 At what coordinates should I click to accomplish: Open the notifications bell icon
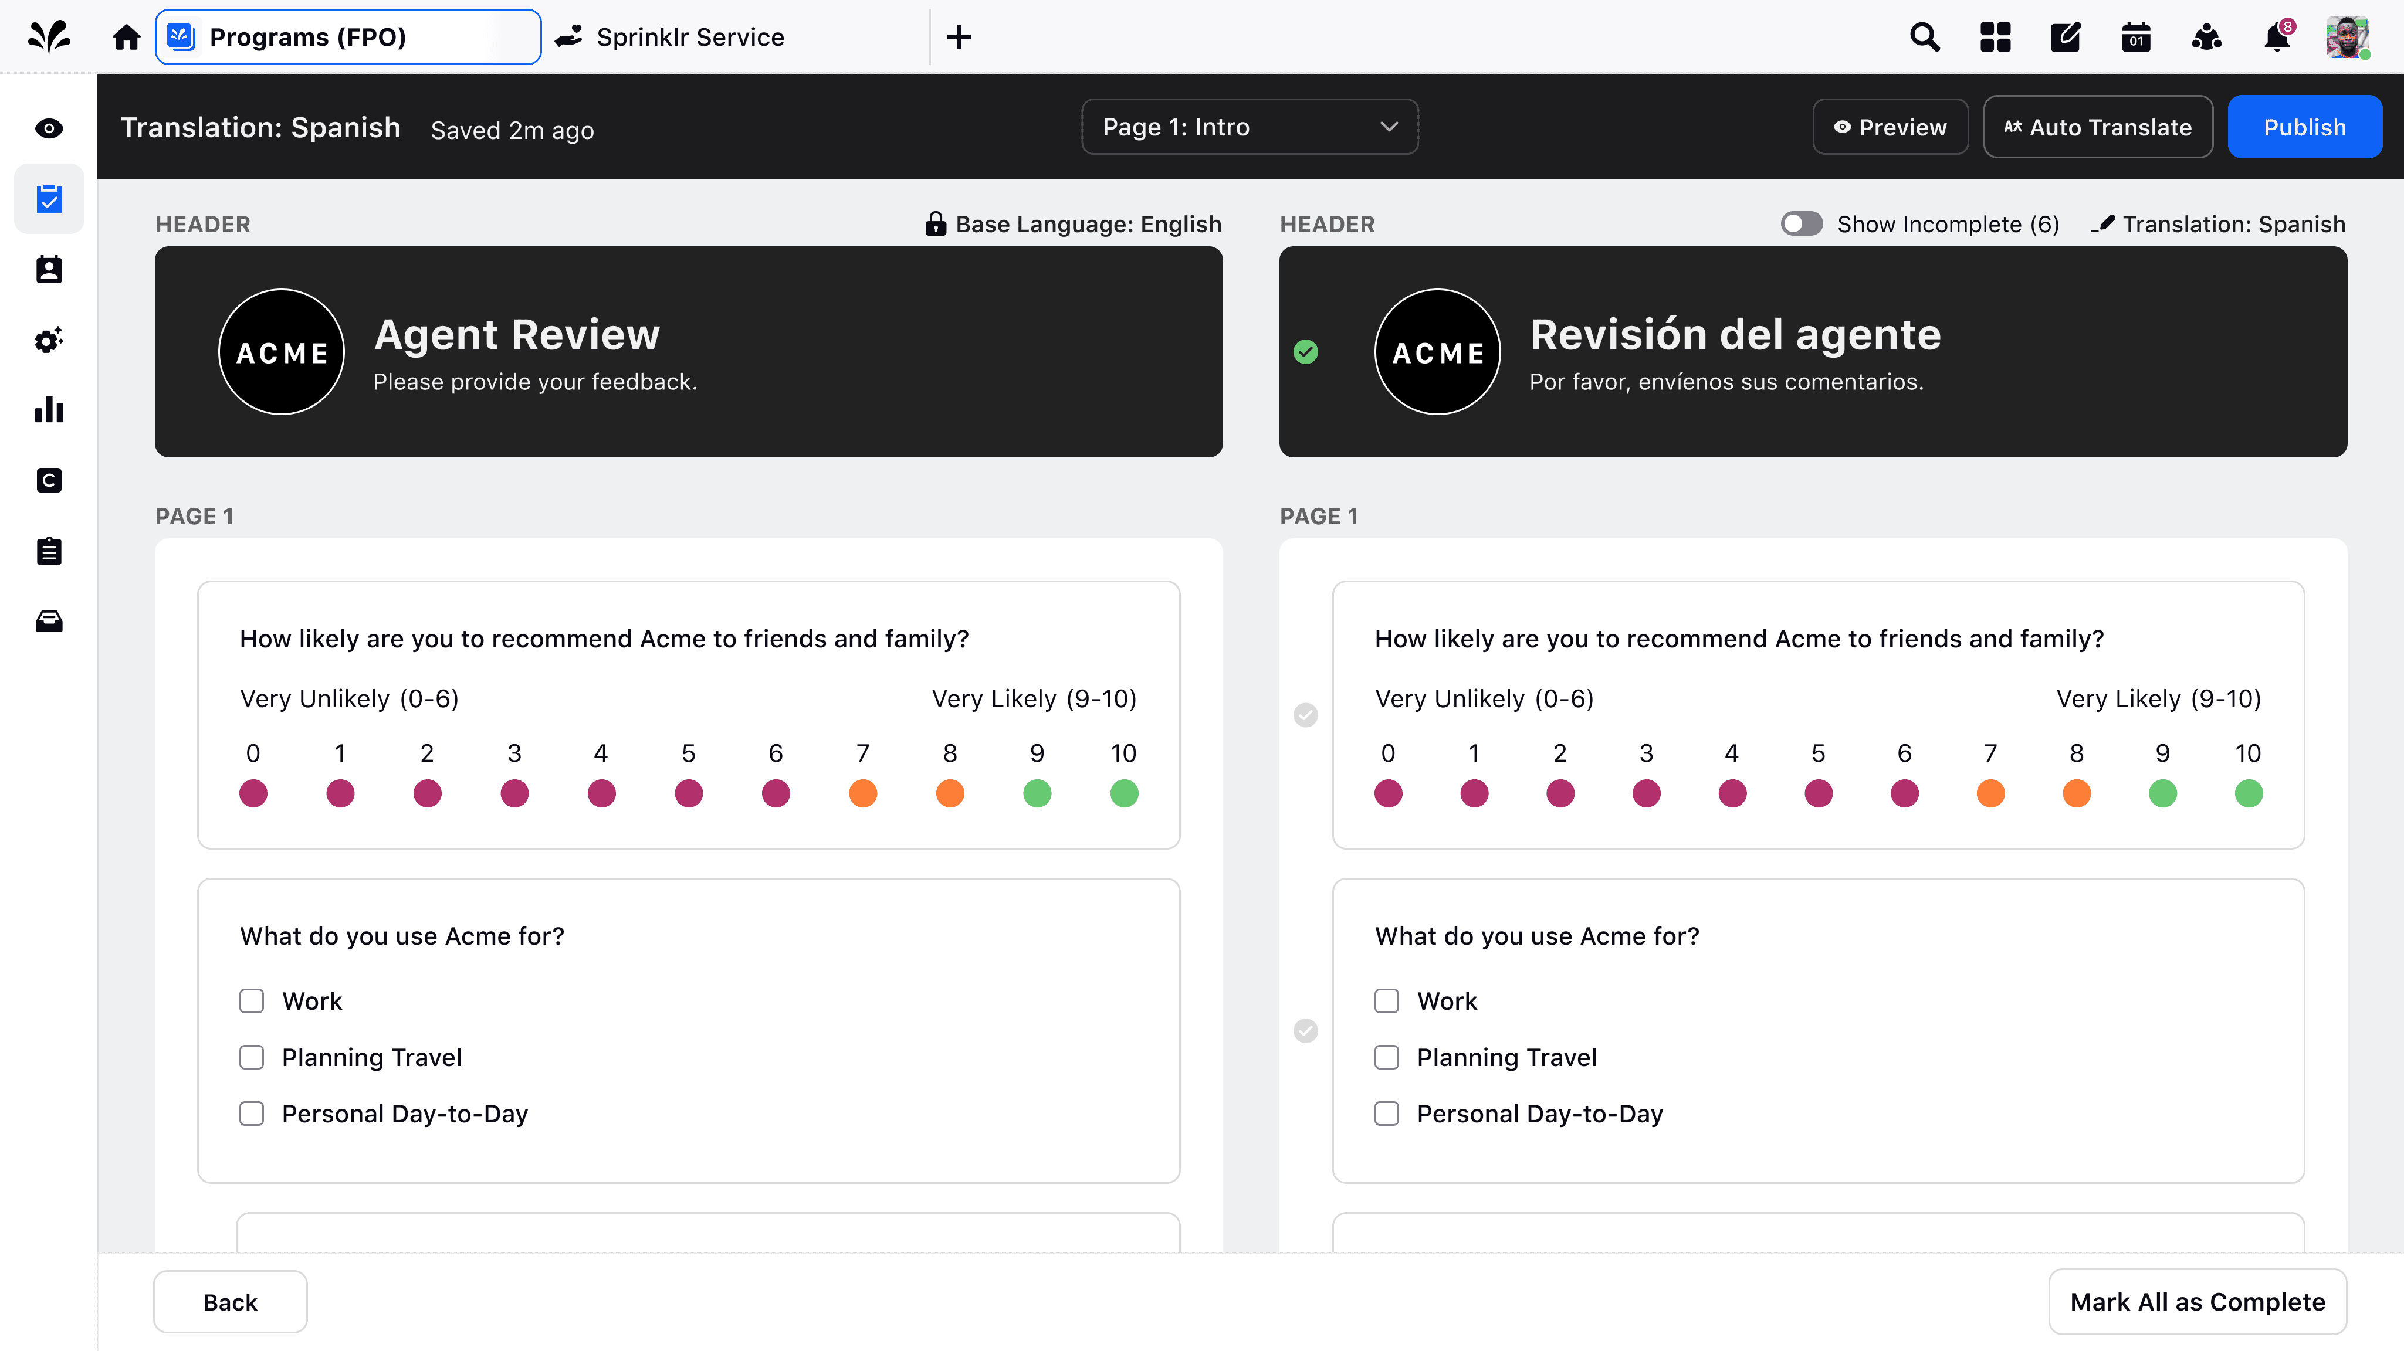point(2276,38)
